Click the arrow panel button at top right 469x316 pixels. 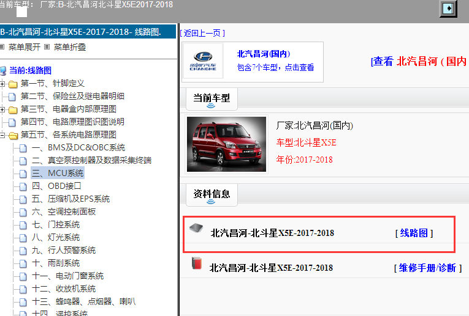pyautogui.click(x=448, y=9)
